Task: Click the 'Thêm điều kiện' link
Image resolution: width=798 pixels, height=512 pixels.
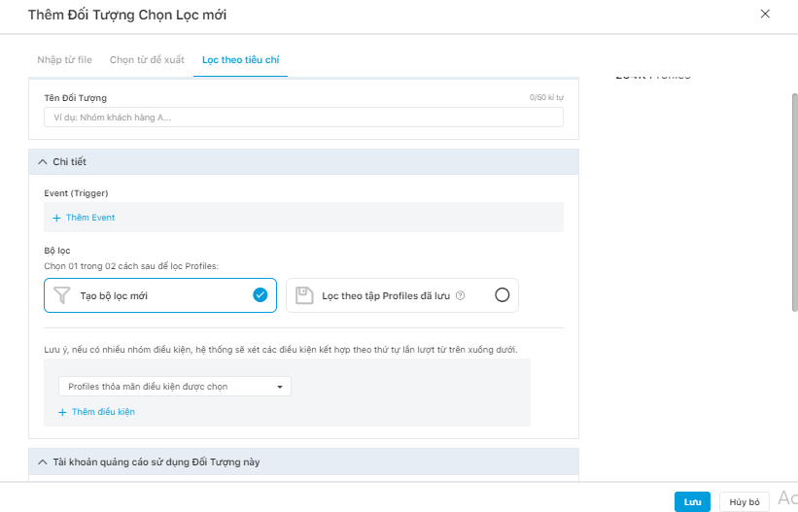Action: coord(103,412)
